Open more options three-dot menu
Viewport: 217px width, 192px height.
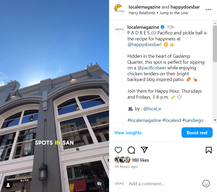click(x=208, y=10)
